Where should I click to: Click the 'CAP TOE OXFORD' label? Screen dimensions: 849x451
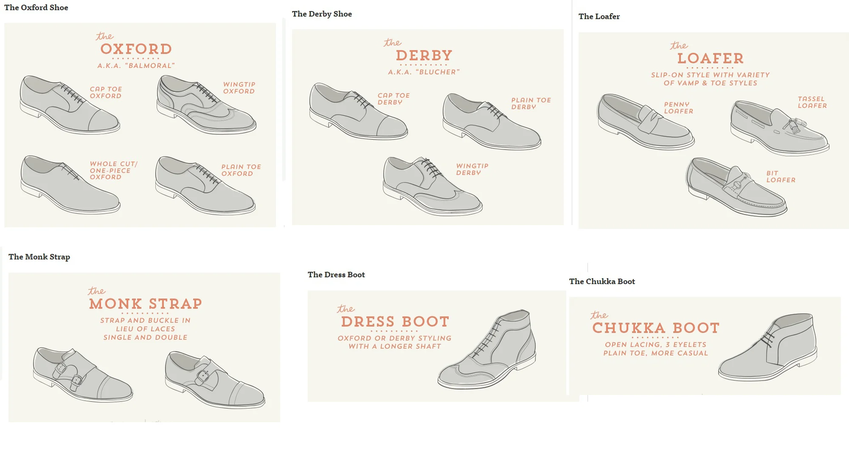106,93
